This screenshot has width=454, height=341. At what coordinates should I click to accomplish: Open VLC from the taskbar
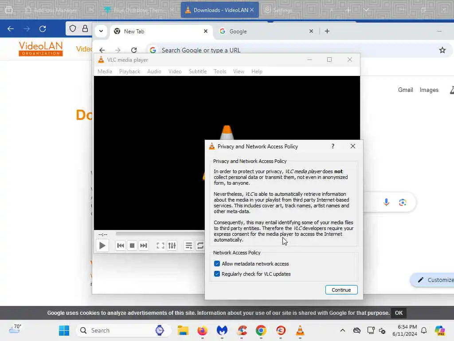click(x=300, y=330)
